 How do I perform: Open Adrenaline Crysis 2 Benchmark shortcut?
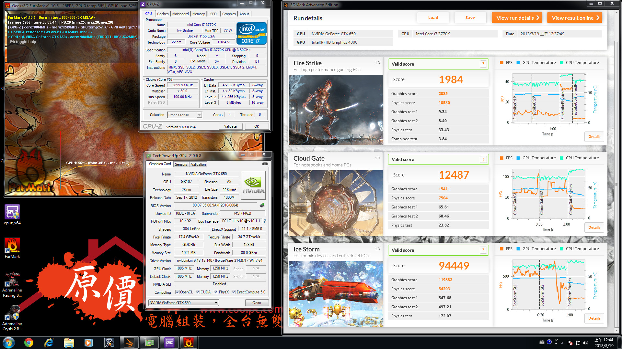(x=12, y=318)
